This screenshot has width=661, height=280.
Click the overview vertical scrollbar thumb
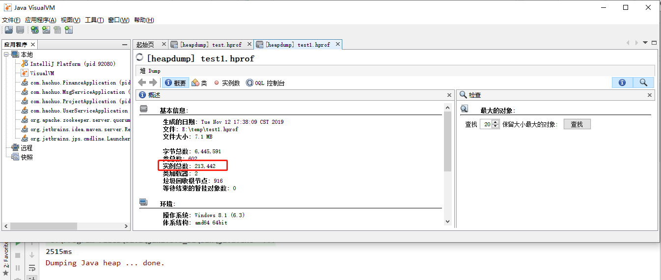[447, 140]
